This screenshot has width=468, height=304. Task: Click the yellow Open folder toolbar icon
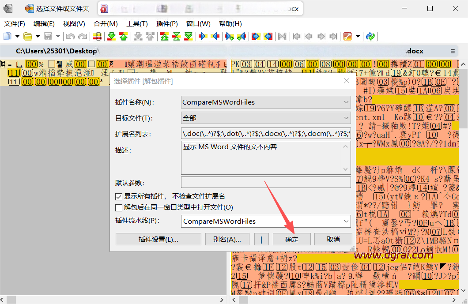28,36
